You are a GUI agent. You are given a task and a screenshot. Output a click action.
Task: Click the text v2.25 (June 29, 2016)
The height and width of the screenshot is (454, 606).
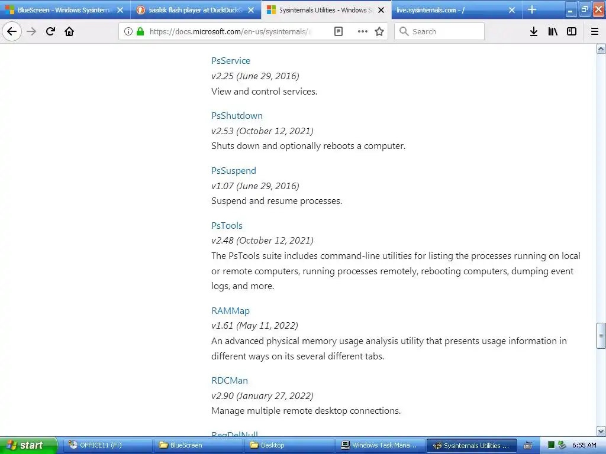click(255, 76)
